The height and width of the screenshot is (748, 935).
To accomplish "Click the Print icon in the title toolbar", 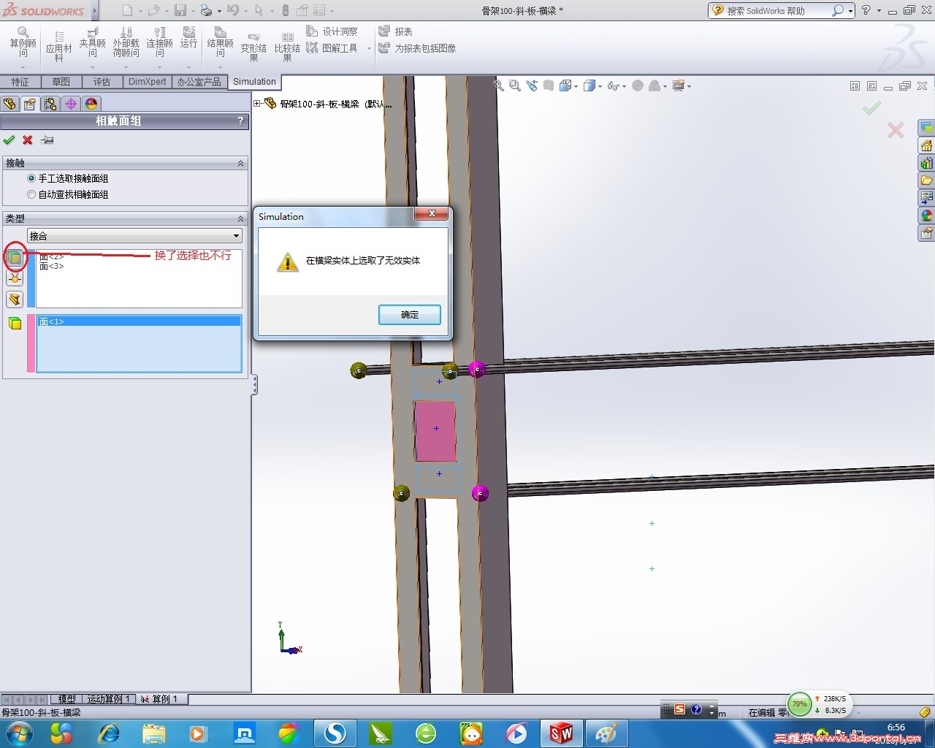I will click(x=206, y=10).
